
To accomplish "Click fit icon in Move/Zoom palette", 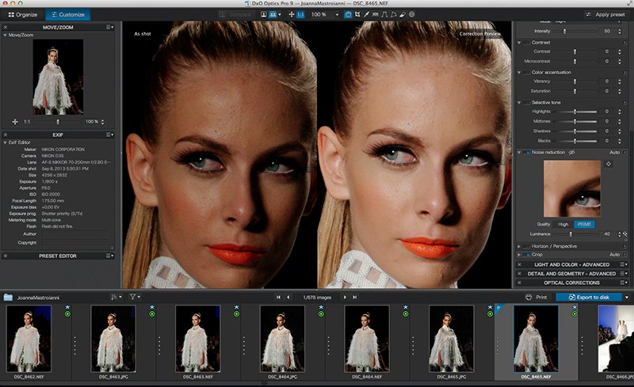I will click(x=15, y=122).
